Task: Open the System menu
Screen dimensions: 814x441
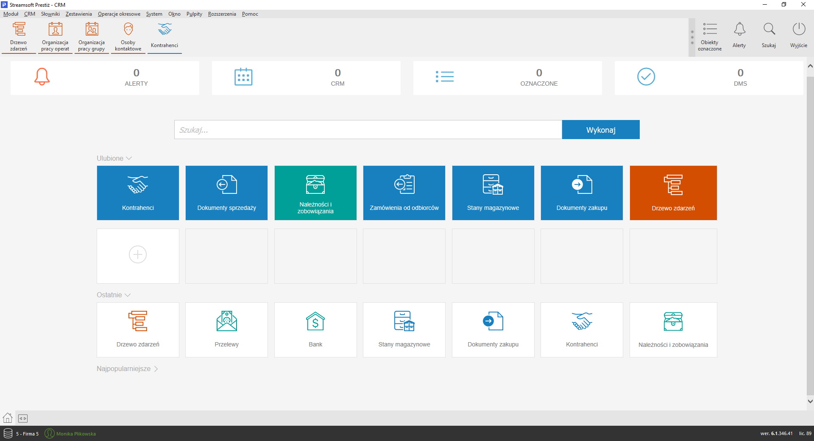Action: pyautogui.click(x=154, y=14)
